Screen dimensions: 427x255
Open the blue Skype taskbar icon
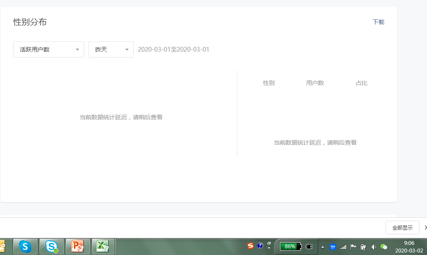point(25,247)
